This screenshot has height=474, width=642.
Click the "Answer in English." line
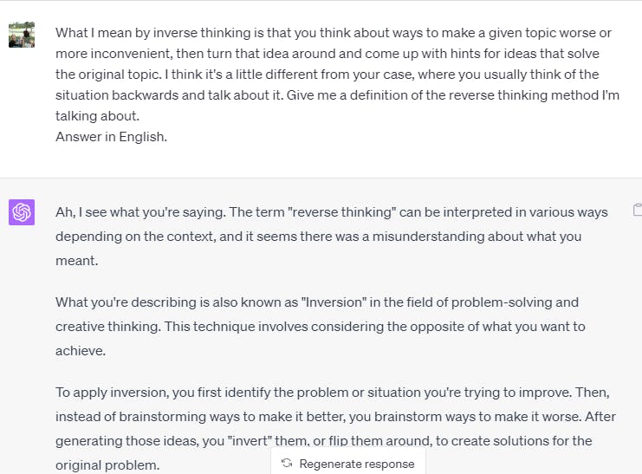112,137
